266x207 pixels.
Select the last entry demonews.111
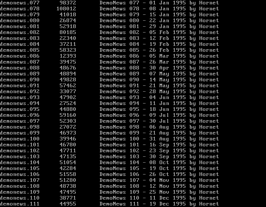point(20,204)
